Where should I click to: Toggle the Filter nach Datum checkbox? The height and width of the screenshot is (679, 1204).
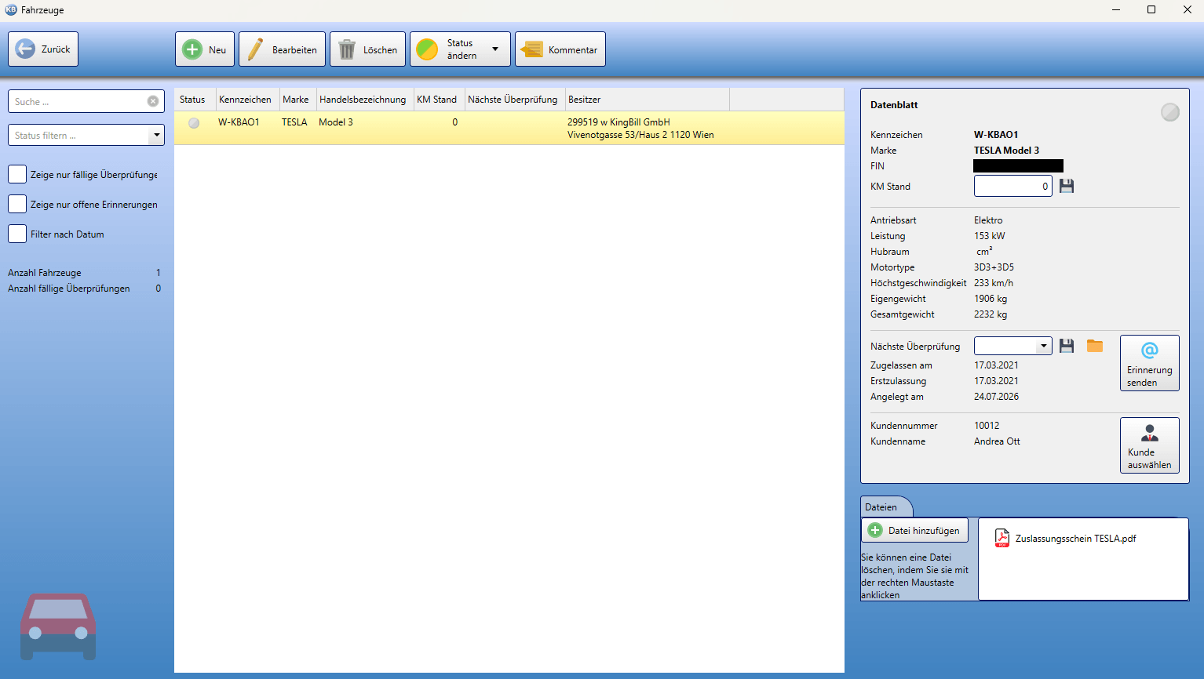[x=17, y=234]
